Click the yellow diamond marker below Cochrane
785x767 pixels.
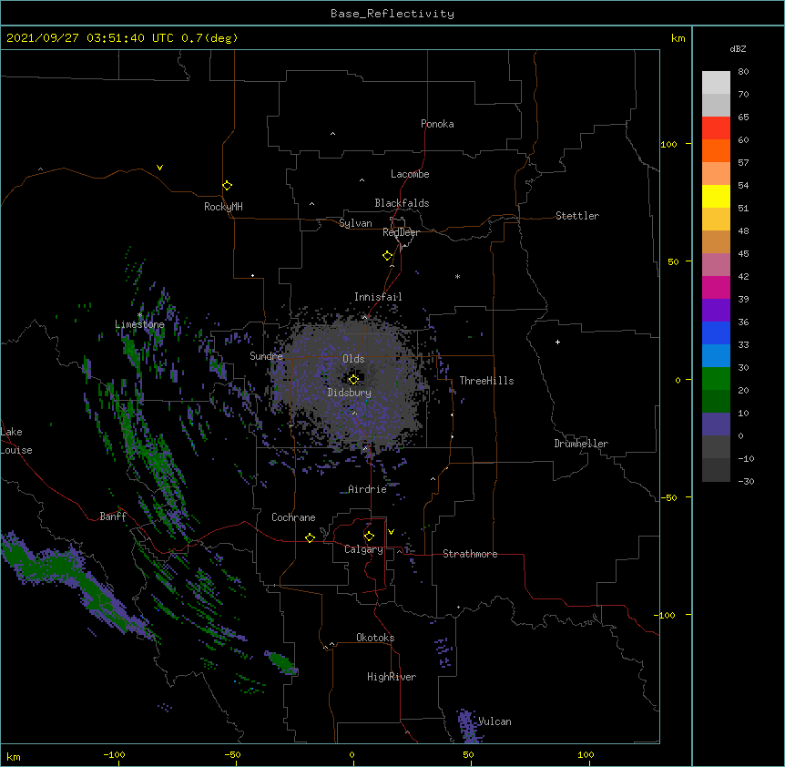pyautogui.click(x=310, y=537)
